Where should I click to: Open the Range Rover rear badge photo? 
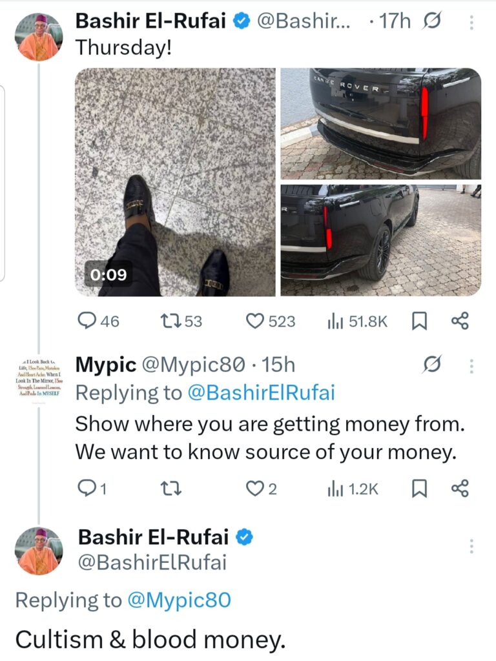(380, 123)
